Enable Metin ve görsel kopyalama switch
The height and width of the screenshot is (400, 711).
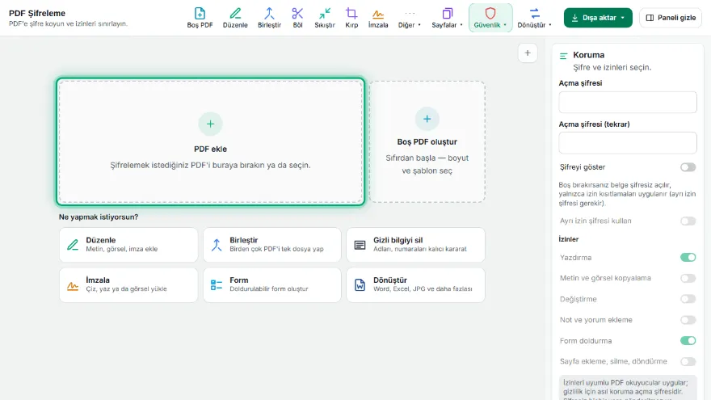[x=688, y=278]
